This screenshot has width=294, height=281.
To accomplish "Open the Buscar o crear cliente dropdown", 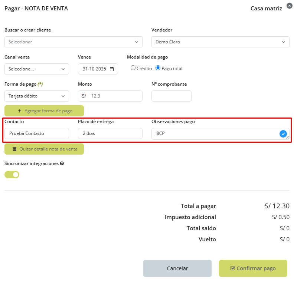I will tap(73, 42).
